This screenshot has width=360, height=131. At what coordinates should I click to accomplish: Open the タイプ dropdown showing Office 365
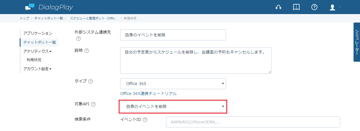(x=173, y=84)
